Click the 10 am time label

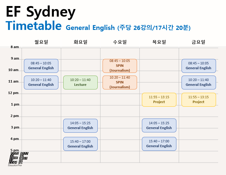point(13,70)
